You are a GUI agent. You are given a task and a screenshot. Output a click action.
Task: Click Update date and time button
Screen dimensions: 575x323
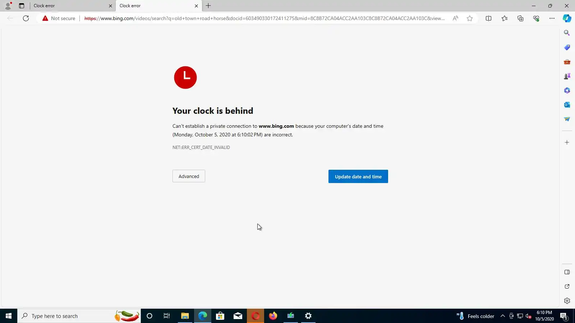click(358, 177)
